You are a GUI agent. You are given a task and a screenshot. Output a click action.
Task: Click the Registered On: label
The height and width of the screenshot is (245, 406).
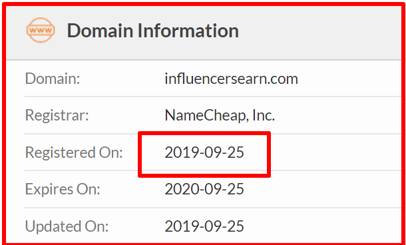point(74,152)
